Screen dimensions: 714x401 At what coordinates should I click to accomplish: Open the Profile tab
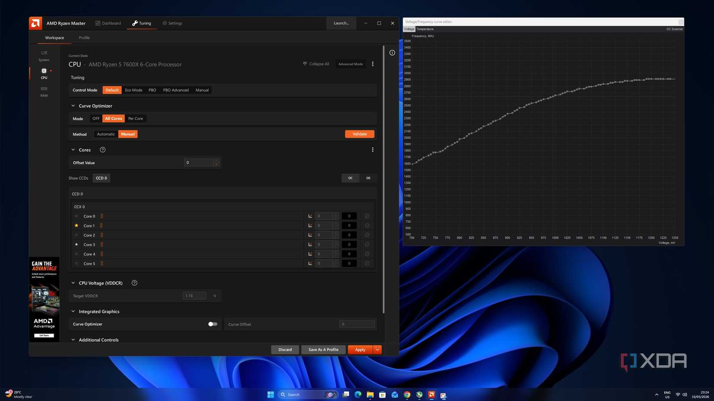coord(84,38)
